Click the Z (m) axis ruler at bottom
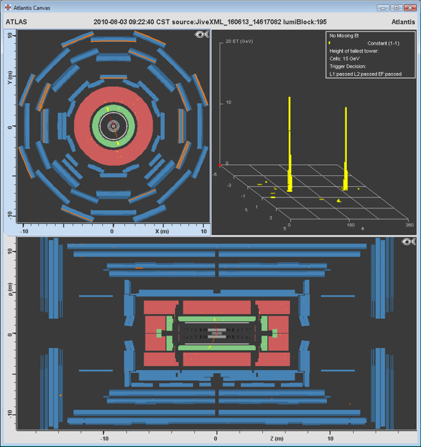The width and height of the screenshot is (421, 447). [216, 437]
